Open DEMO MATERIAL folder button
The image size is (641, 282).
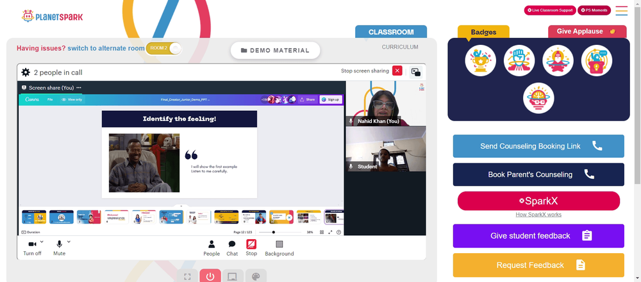click(275, 50)
